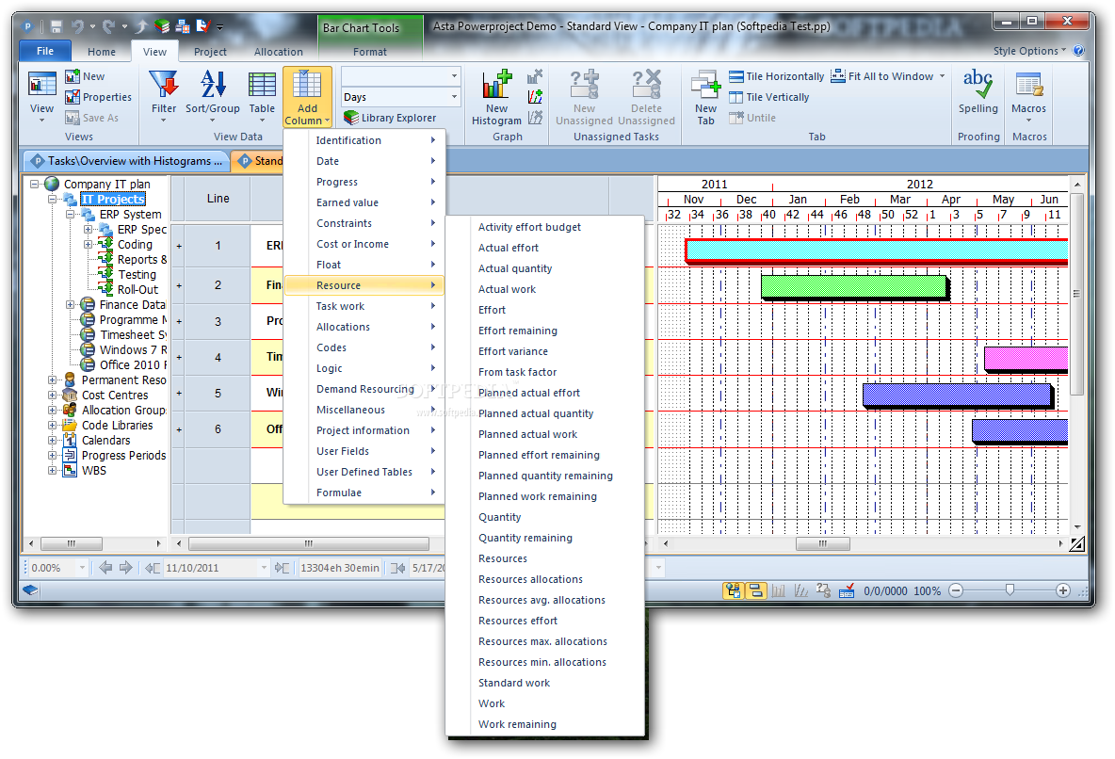Click the New Tab icon

coord(705,84)
